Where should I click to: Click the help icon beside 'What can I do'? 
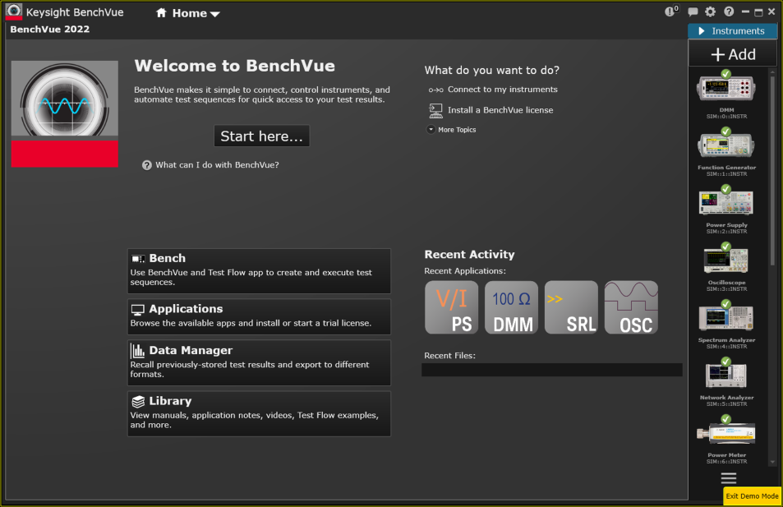click(147, 165)
